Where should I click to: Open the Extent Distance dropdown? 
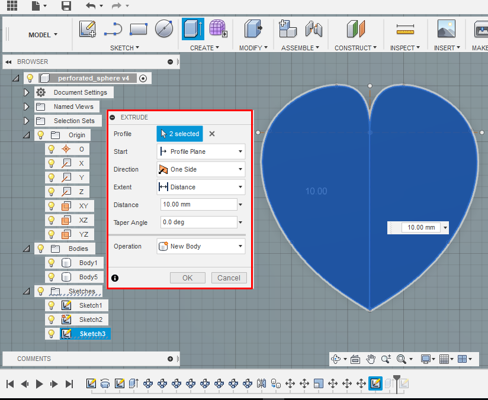201,187
